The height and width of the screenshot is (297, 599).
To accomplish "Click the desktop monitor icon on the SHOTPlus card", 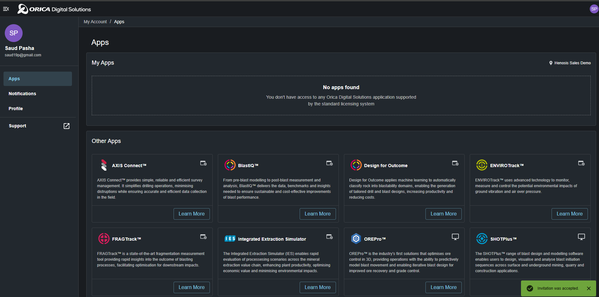I will coord(581,237).
